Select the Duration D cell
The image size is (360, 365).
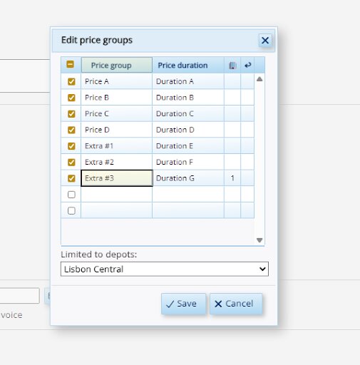point(188,130)
